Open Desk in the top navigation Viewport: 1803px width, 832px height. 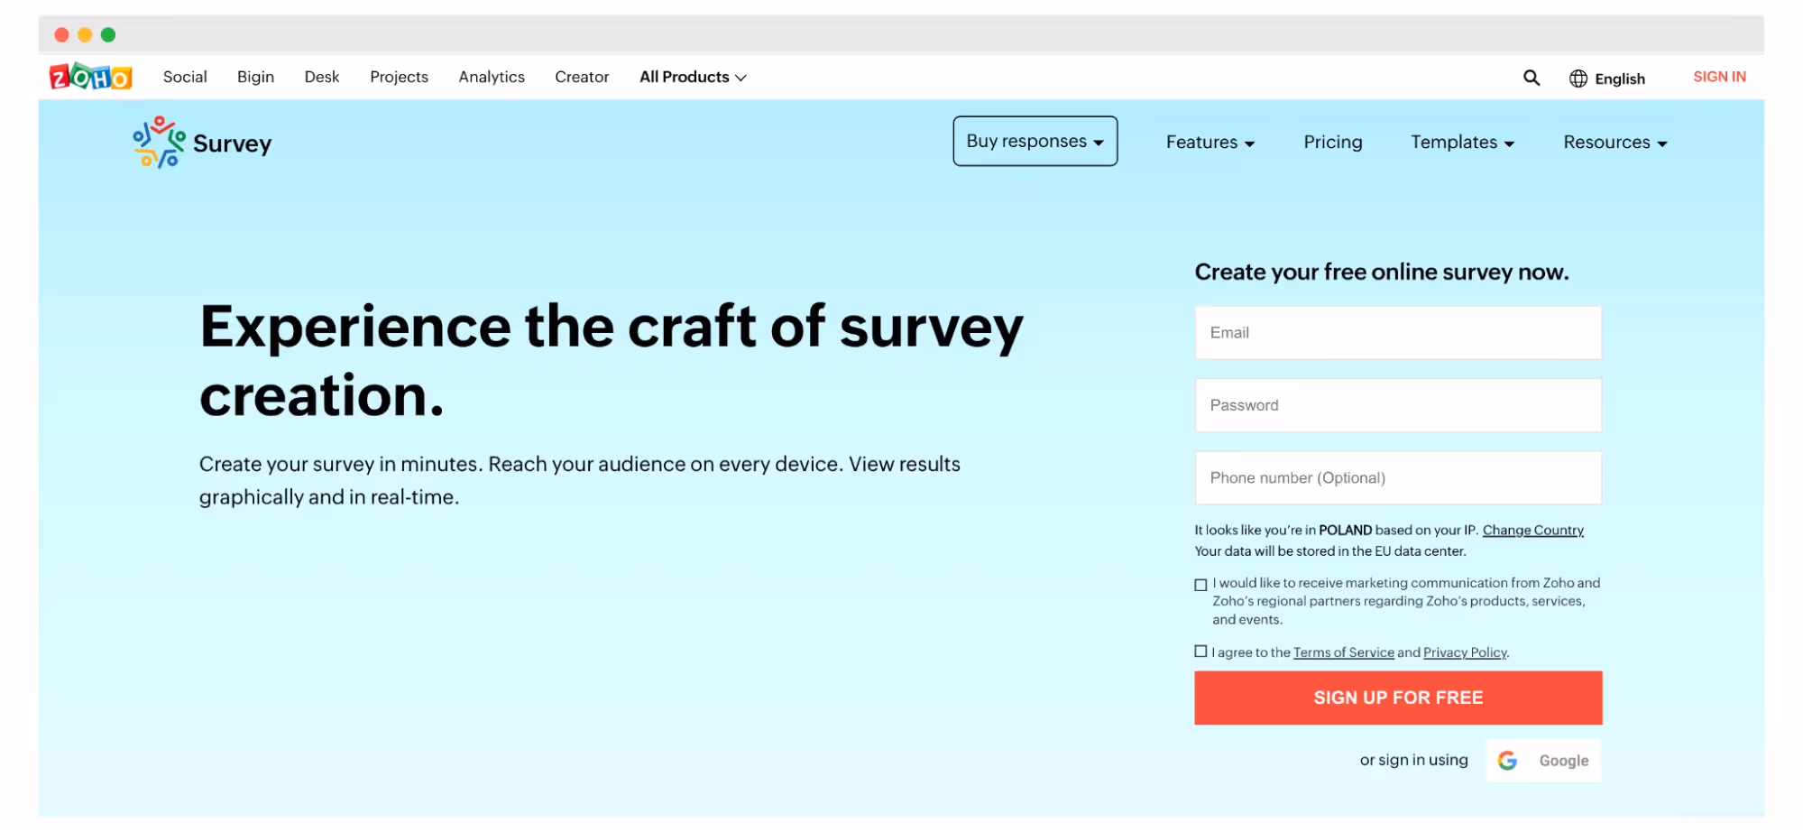322,78
